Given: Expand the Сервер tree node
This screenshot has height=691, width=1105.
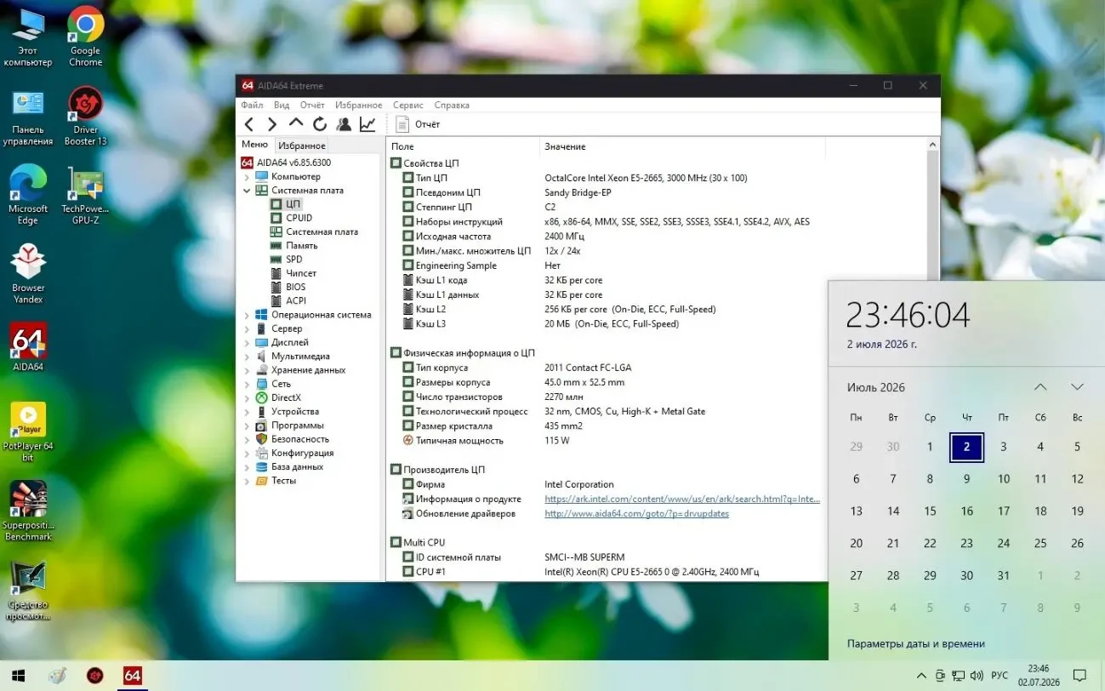Looking at the screenshot, I should pos(248,328).
